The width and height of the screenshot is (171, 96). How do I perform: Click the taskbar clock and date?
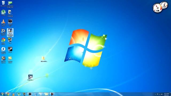pos(166,94)
